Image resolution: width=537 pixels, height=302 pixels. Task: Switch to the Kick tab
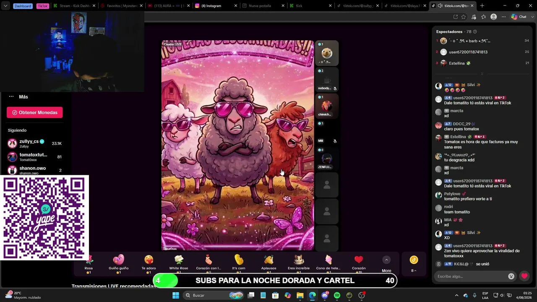pos(310,6)
